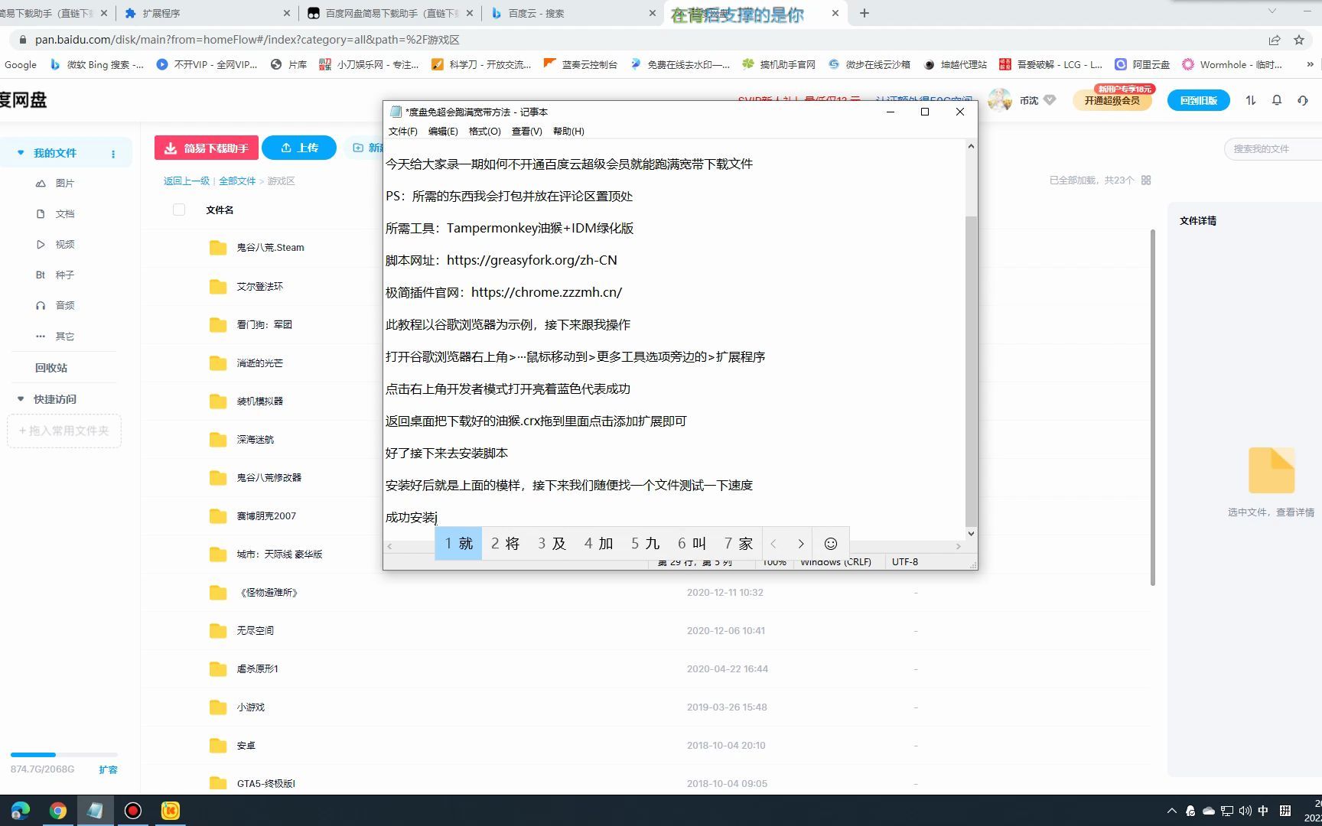Open the 消逝的光芒 folder

click(x=259, y=363)
